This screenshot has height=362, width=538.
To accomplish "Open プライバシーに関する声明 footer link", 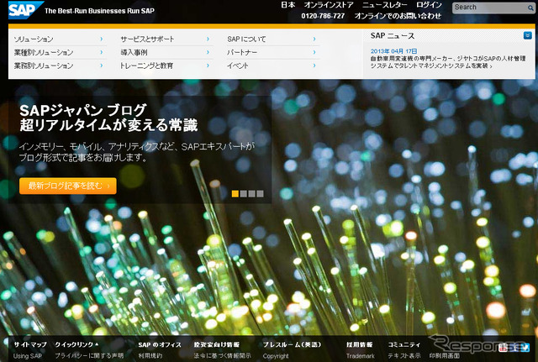I will click(x=89, y=356).
